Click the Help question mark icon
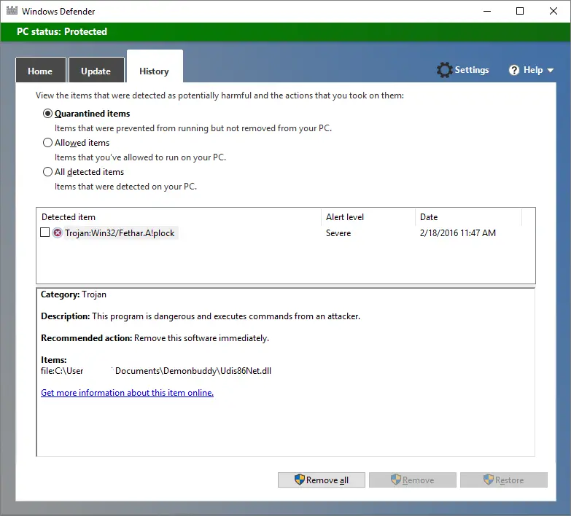Image resolution: width=571 pixels, height=516 pixels. [x=514, y=70]
